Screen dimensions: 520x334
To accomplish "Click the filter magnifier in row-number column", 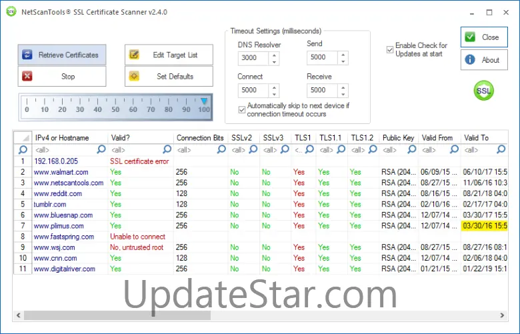I will 23,149.
